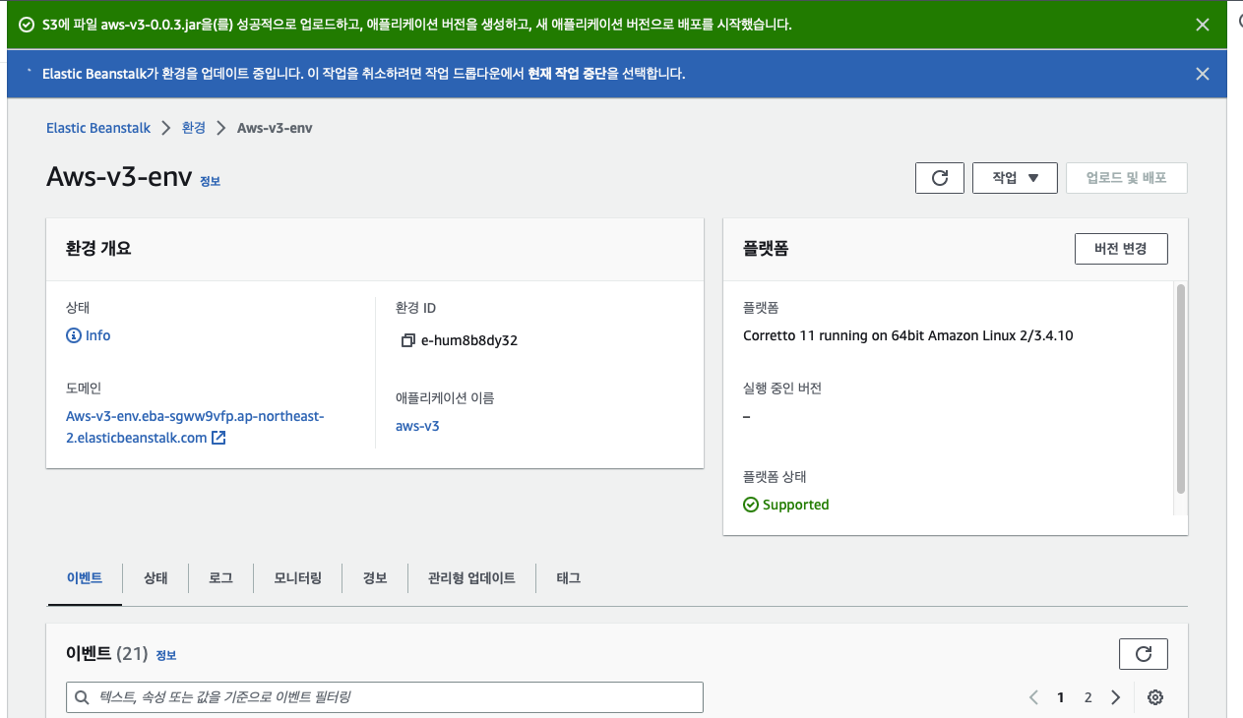Copy environment ID e-hum8b8dy32 icon

(x=408, y=341)
